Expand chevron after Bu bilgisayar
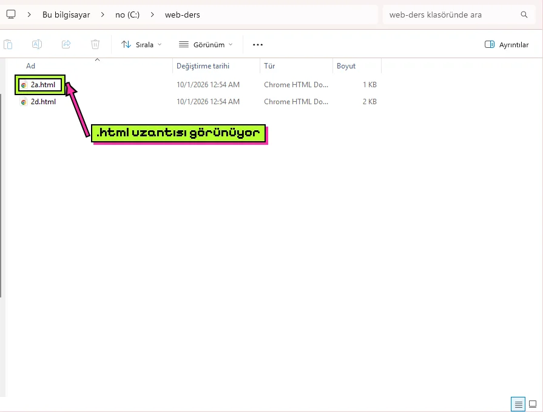Screen dimensions: 543x412 click(103, 15)
